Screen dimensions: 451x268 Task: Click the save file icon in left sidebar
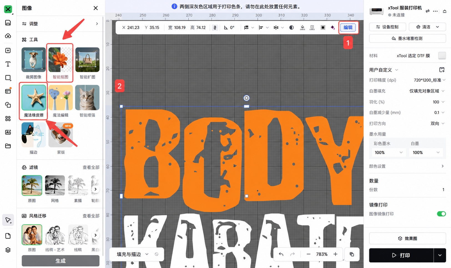(8, 23)
